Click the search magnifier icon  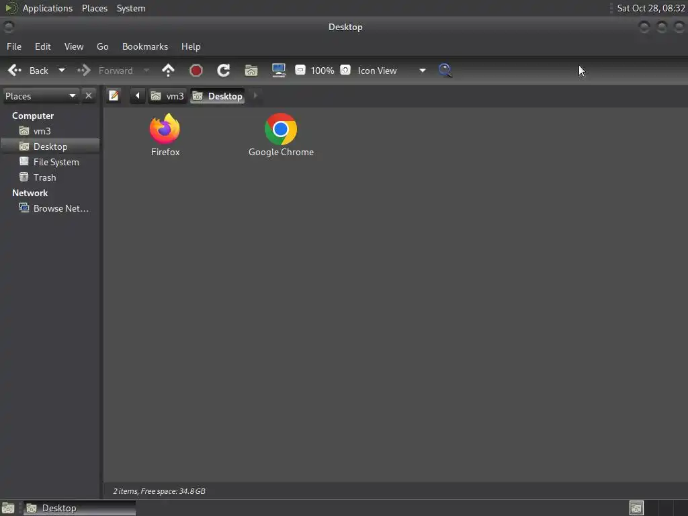click(x=445, y=71)
